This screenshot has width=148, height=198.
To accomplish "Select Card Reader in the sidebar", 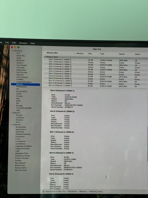I will pyautogui.click(x=22, y=65).
